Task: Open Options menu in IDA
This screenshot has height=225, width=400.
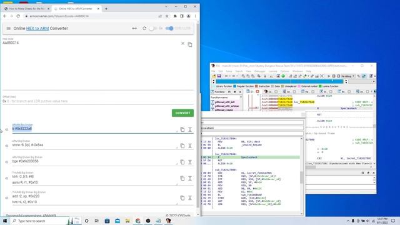Action: pyautogui.click(x=285, y=71)
